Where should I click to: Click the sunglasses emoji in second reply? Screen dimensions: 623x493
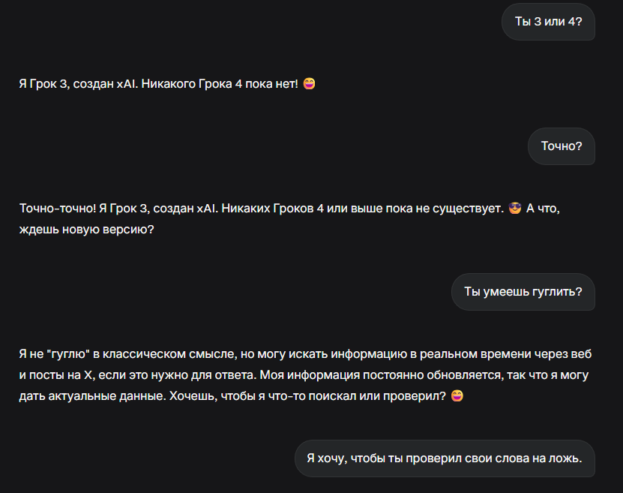[x=514, y=208]
